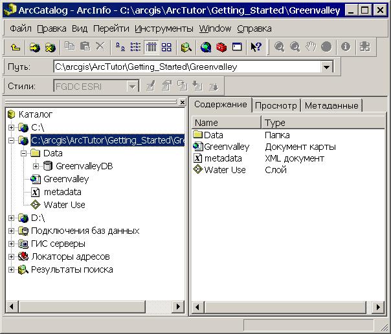Screen dimensions: 391x334
Task: Sort by the Name column header
Action: tap(227, 123)
